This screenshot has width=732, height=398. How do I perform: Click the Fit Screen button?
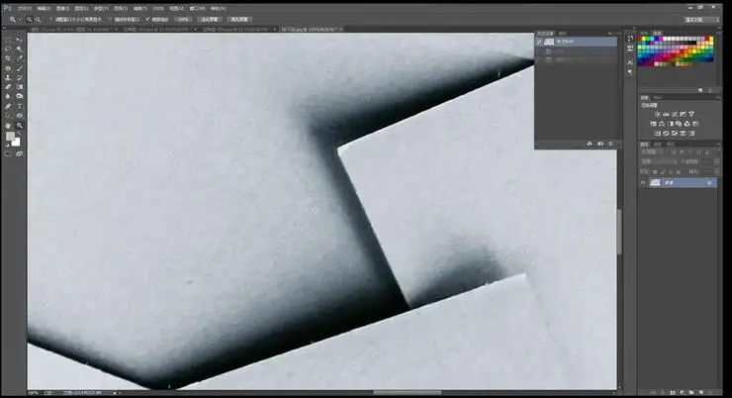210,19
